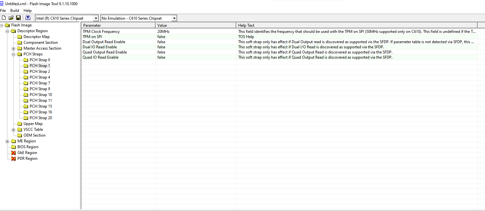485x211 pixels.
Task: Select Dual Output Read Enable parameter
Action: [x=104, y=42]
